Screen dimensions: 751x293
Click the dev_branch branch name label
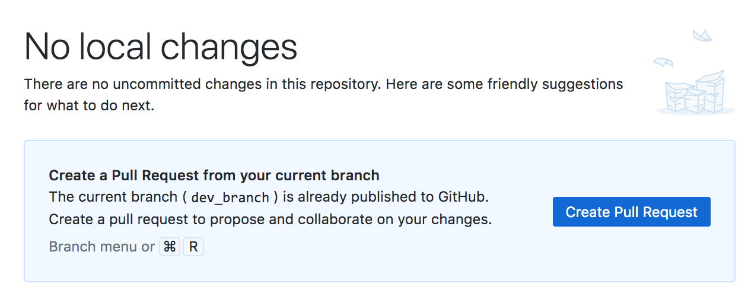[x=231, y=197]
